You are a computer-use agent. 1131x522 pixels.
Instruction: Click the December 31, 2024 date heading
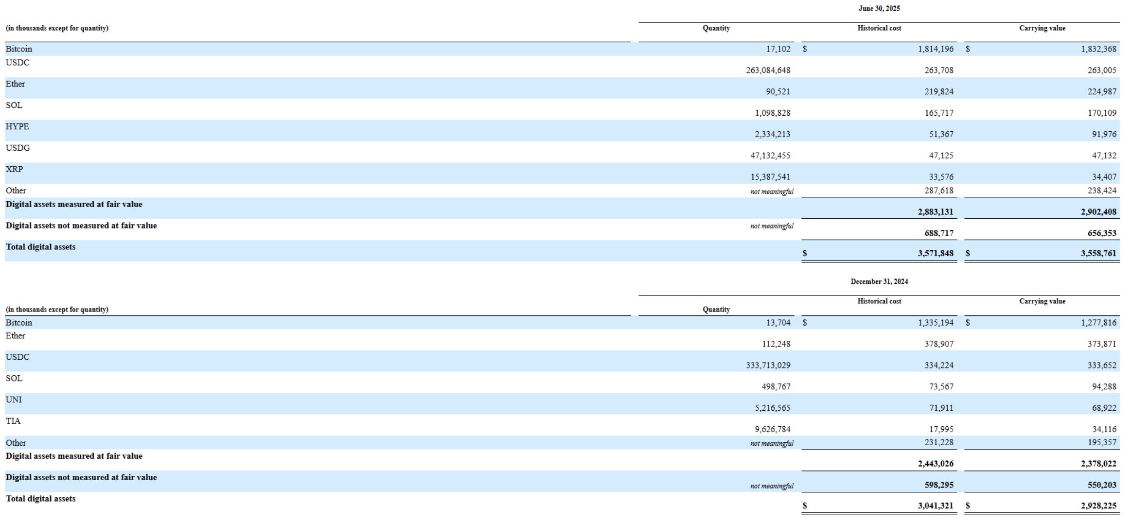[879, 281]
